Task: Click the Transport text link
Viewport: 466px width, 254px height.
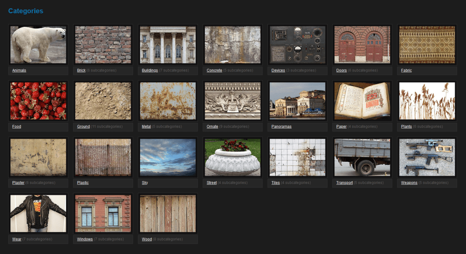Action: tap(344, 183)
